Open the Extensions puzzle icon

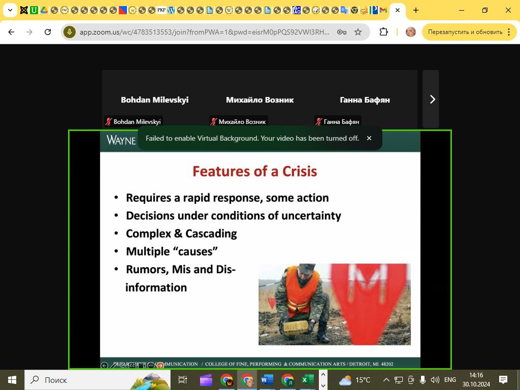tap(383, 32)
